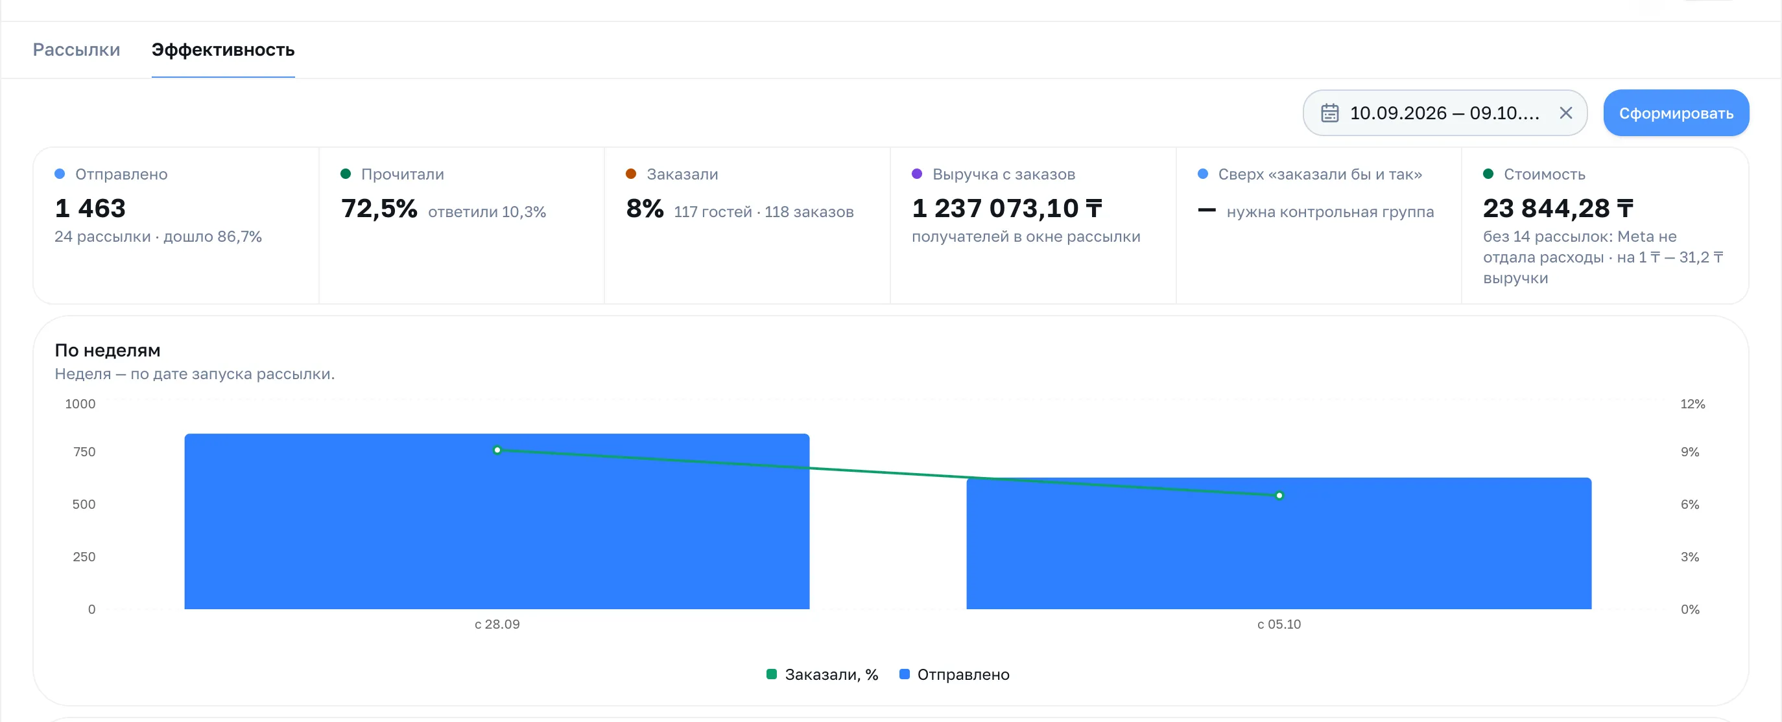
Task: Click the chart bar for с 05.10
Action: [x=1278, y=544]
